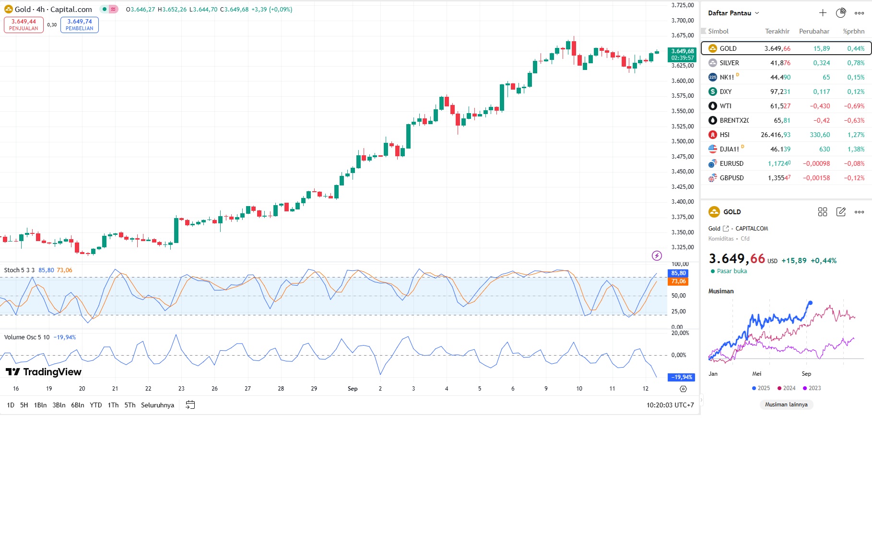
Task: Click the plus icon to add a watchlist symbol
Action: coord(823,13)
